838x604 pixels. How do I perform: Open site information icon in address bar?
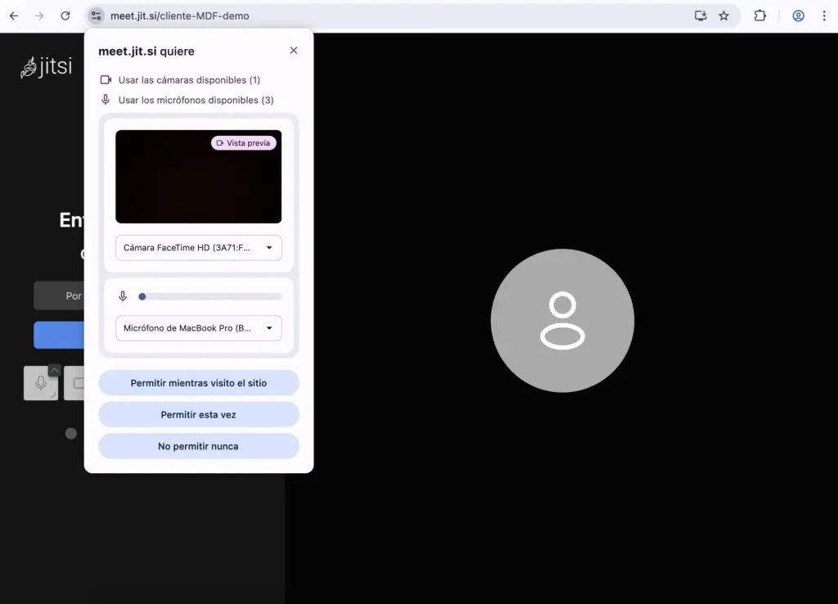(97, 16)
